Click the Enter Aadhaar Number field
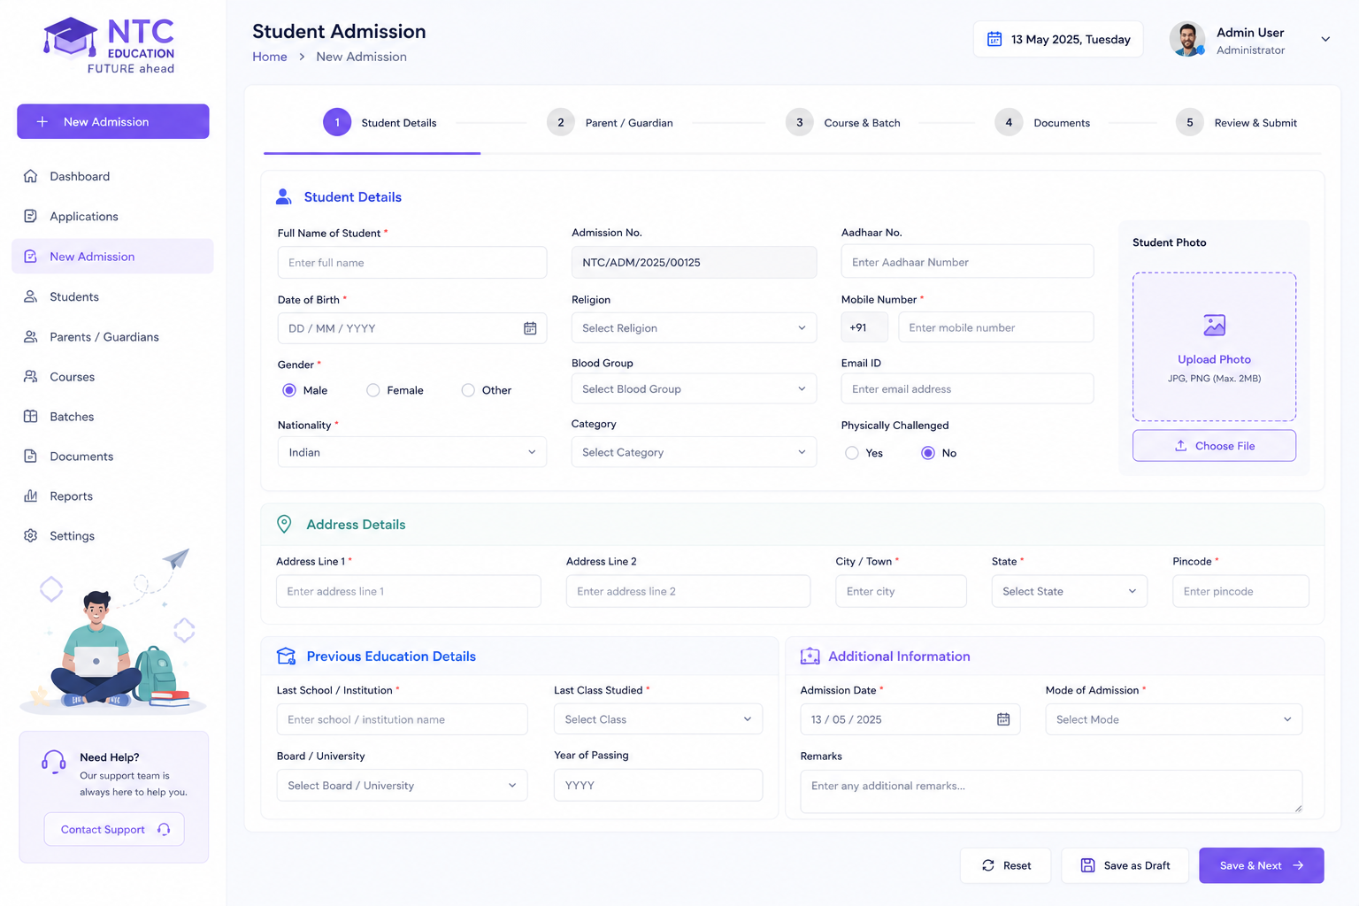Viewport: 1359px width, 906px height. pos(967,262)
